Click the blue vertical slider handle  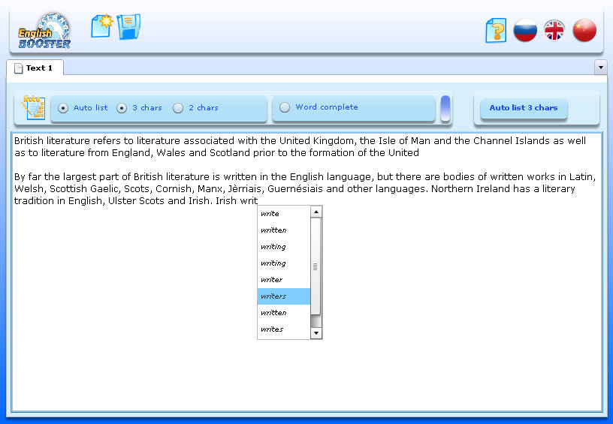tap(445, 108)
